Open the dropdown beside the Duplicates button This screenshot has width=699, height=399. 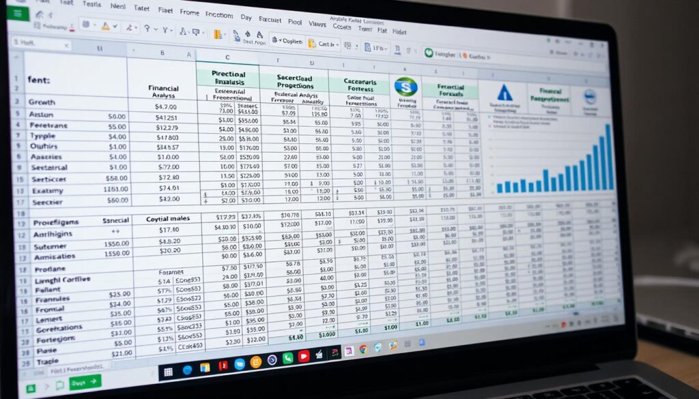point(279,40)
